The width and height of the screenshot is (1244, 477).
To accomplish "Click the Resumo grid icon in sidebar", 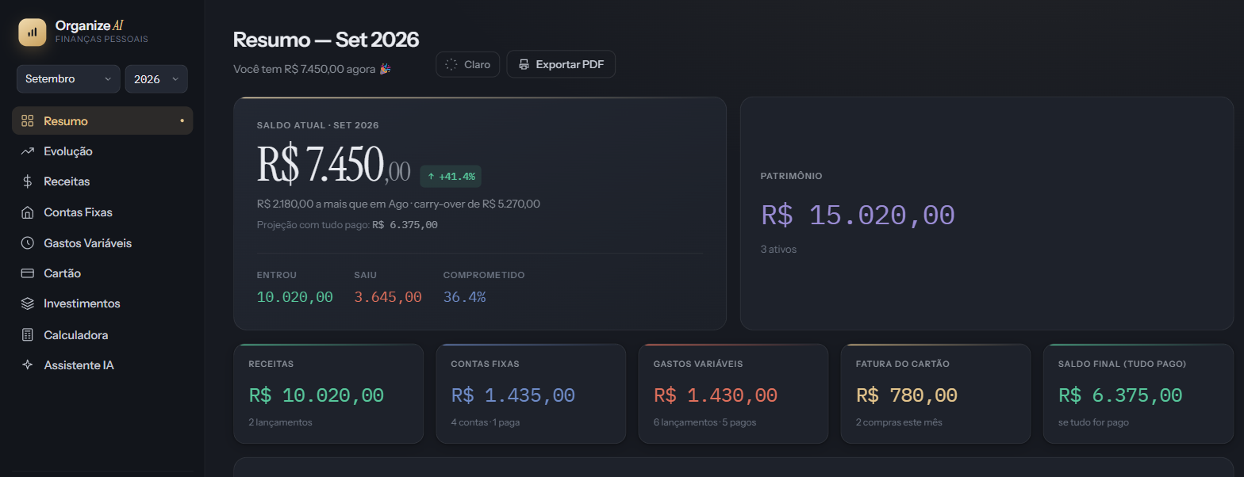I will pyautogui.click(x=28, y=120).
